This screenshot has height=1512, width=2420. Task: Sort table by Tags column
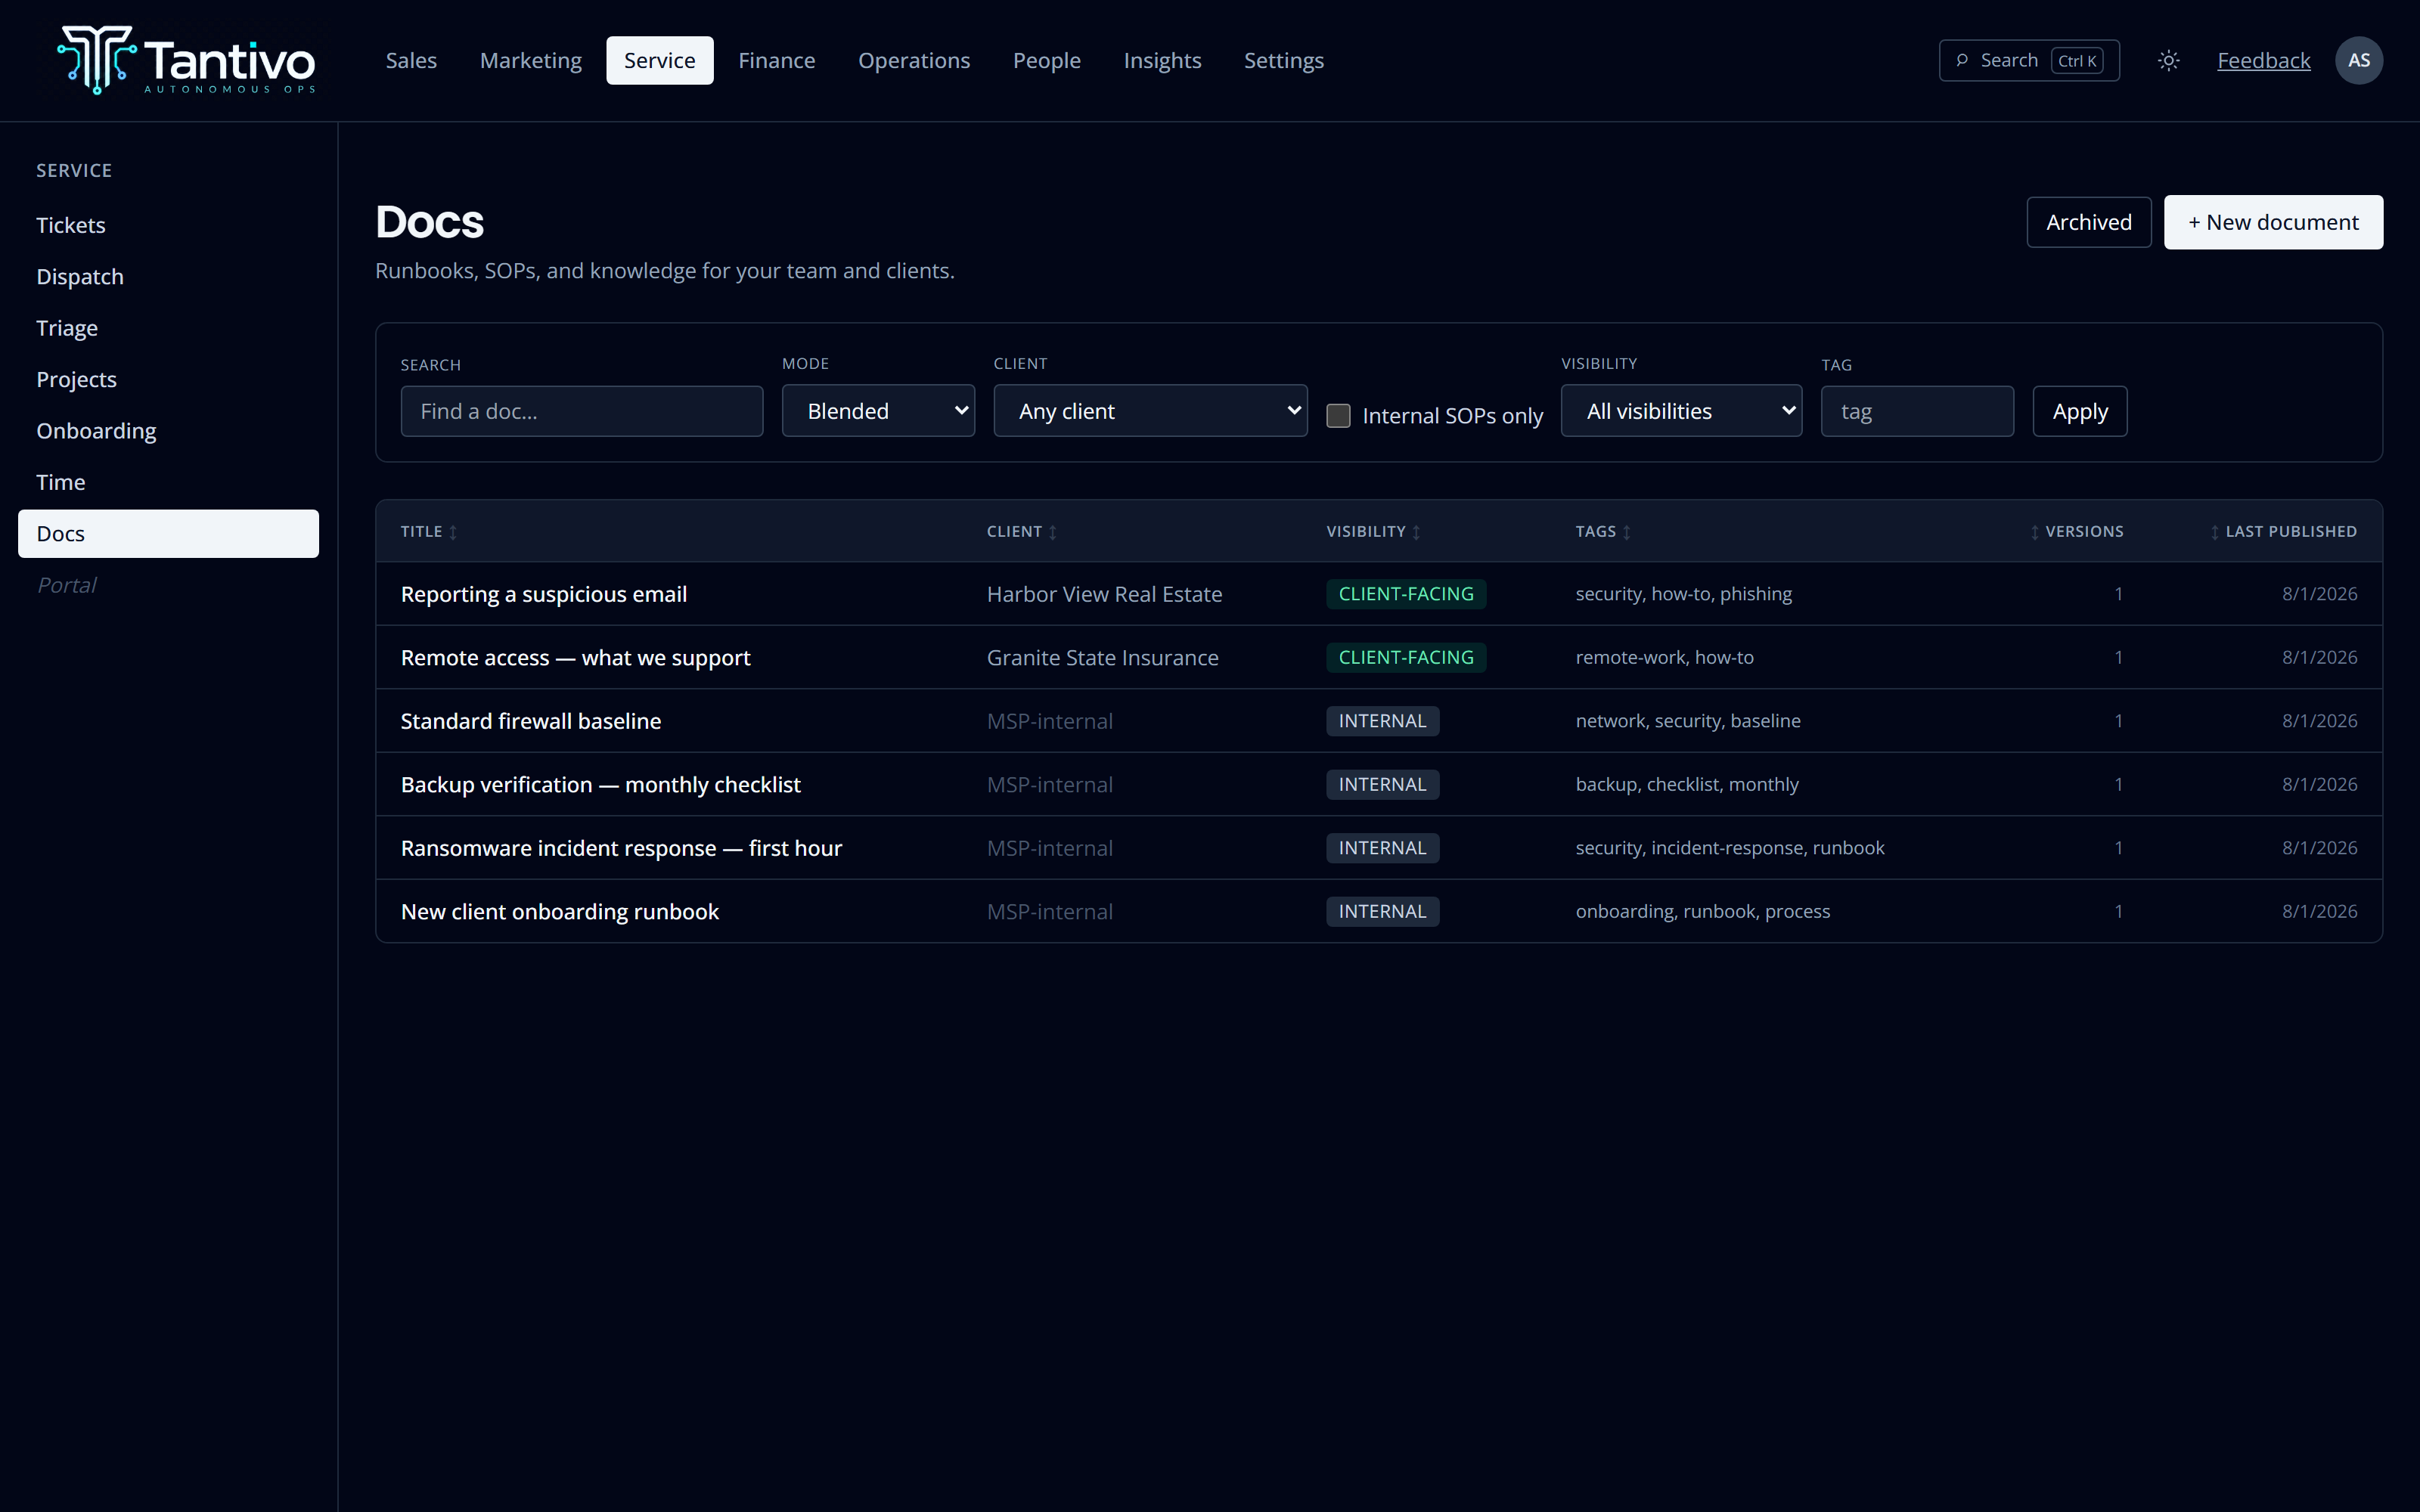1603,531
